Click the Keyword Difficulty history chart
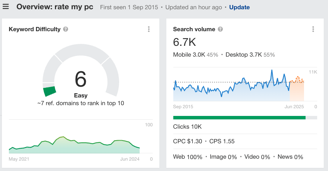Image resolution: width=328 pixels, height=171 pixels. [x=73, y=144]
